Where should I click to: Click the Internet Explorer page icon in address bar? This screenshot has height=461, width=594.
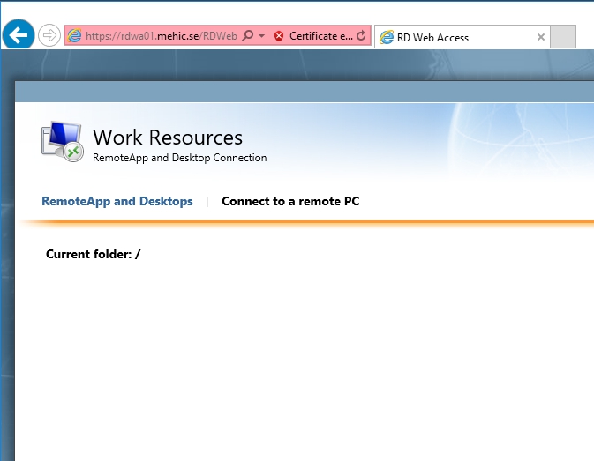[74, 35]
